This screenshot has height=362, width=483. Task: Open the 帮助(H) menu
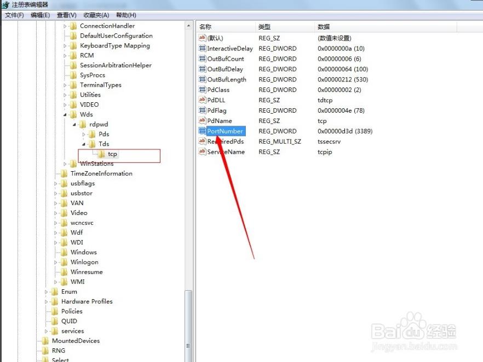[125, 15]
